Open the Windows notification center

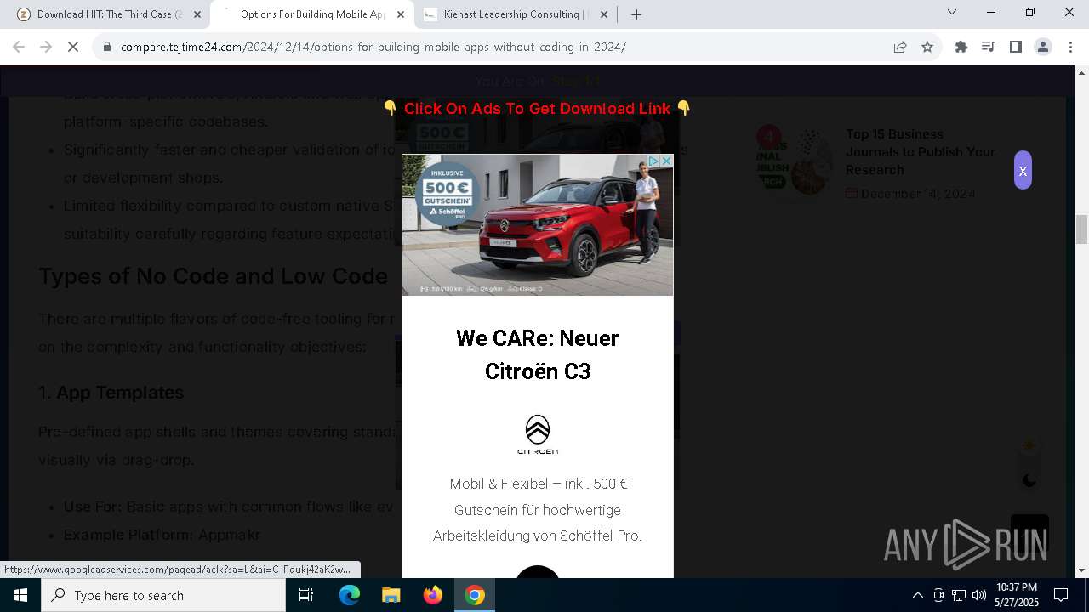pos(1061,595)
